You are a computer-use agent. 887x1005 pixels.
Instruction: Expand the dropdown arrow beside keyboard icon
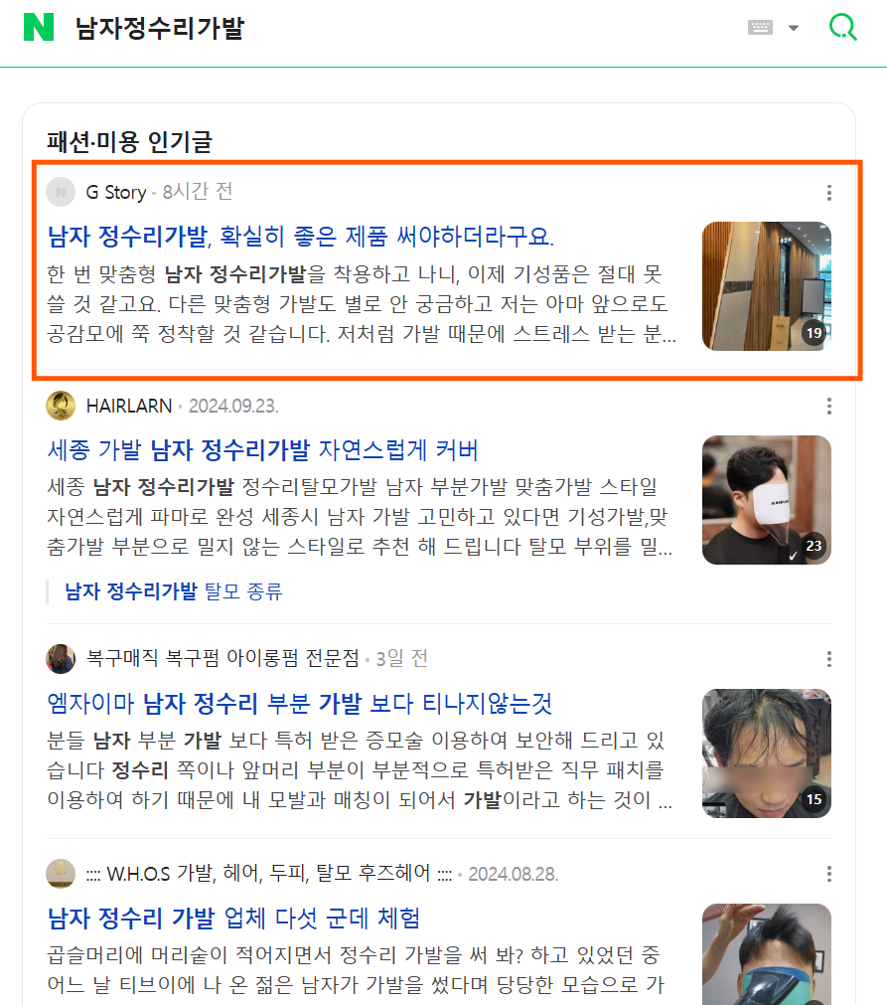click(794, 28)
